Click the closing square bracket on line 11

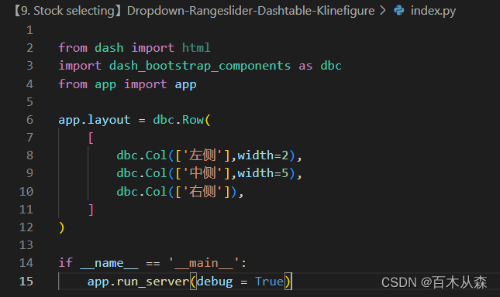click(x=91, y=210)
